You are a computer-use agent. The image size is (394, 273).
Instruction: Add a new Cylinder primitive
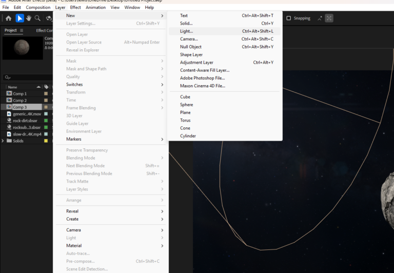tap(225, 136)
